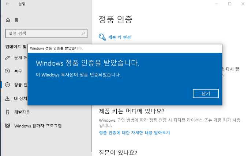Minimize the Settings window
248x156 pixels.
click(217, 4)
